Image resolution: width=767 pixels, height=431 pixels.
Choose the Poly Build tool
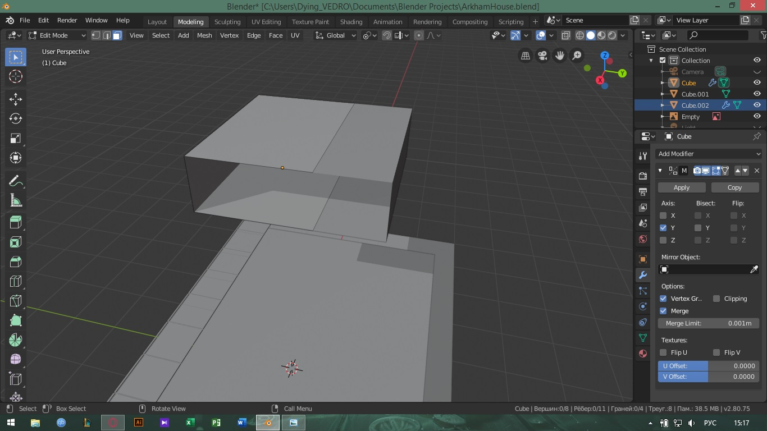click(16, 320)
